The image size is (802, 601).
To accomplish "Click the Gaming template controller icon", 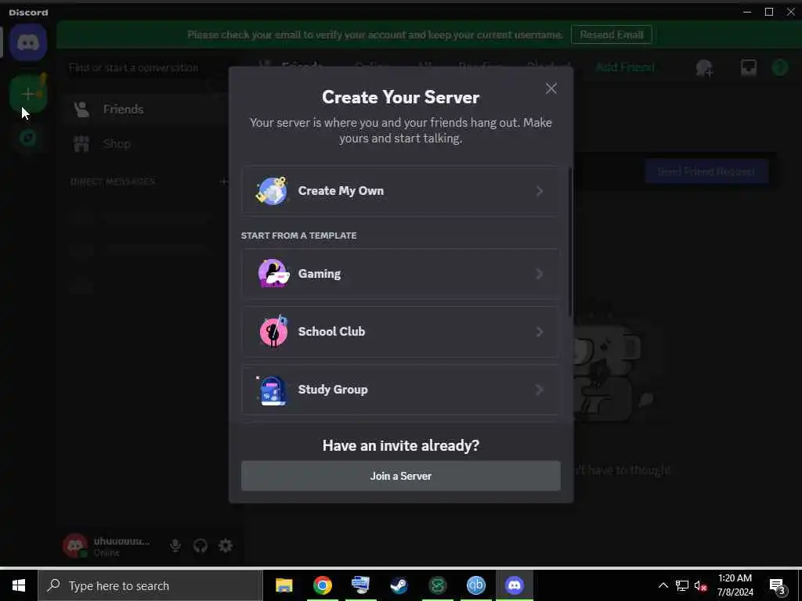I will (x=273, y=273).
